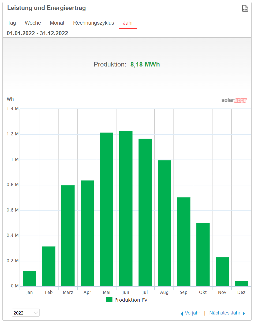Select the Aug production bar
254x322 pixels.
coord(165,223)
